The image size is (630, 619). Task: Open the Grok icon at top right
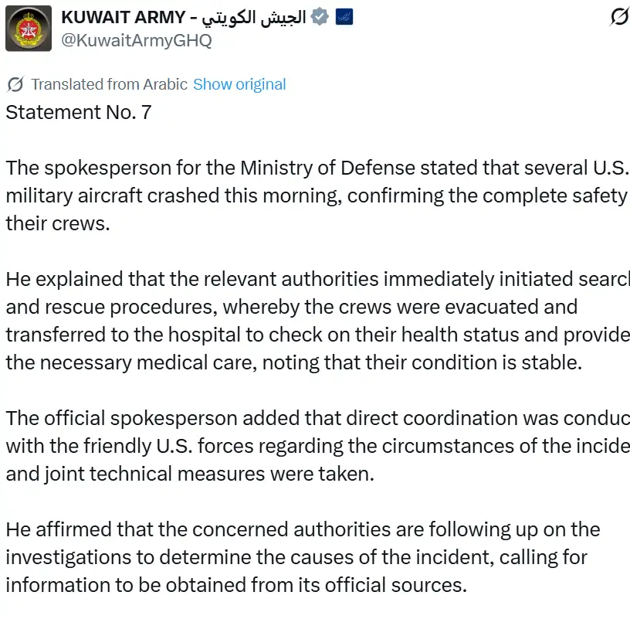618,17
